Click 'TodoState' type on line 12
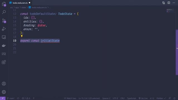 click(x=65, y=14)
